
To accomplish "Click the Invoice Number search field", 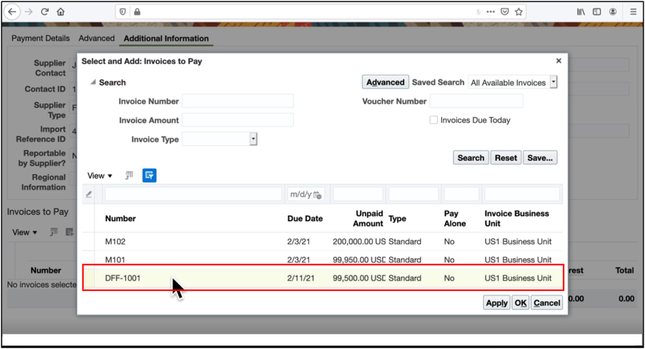I will (237, 101).
